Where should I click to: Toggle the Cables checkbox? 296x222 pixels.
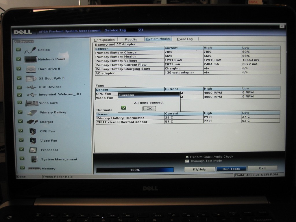(x=18, y=50)
